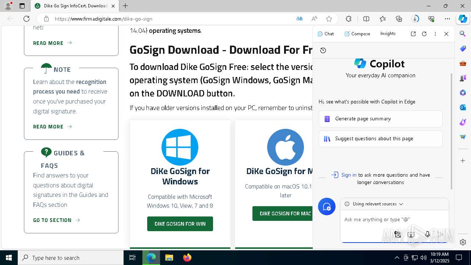Image resolution: width=471 pixels, height=265 pixels.
Task: Open Extensions puzzle icon
Action: 348,19
